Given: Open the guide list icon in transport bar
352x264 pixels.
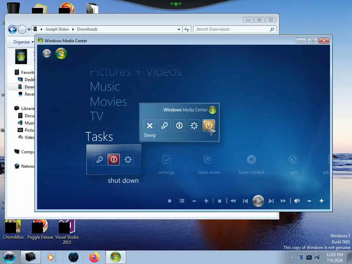Looking at the screenshot, I should tap(182, 201).
